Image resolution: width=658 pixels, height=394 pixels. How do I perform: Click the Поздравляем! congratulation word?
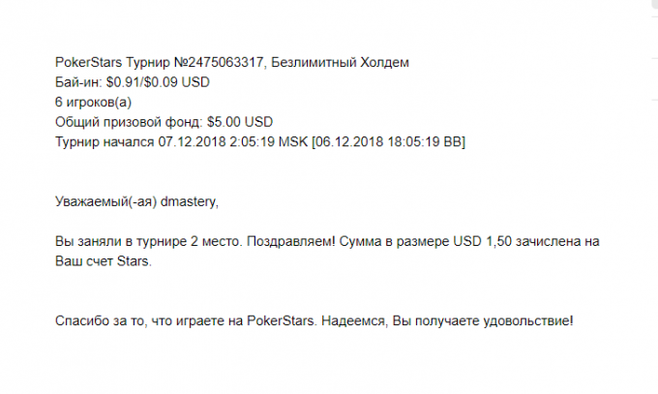coord(291,241)
